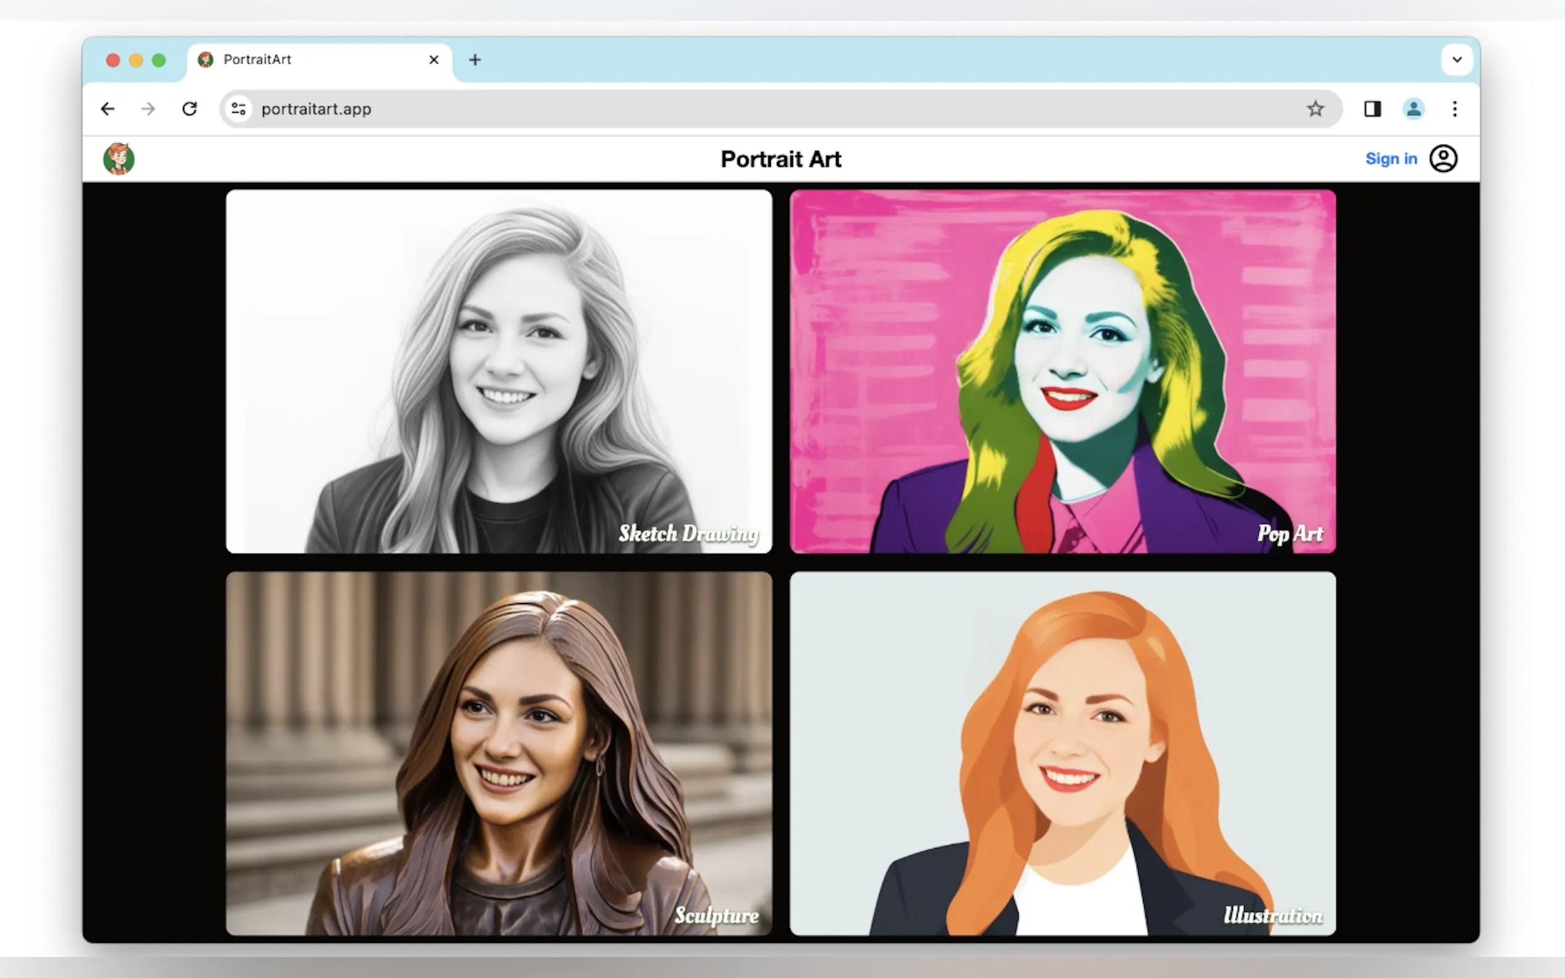
Task: Open a new browser tab
Action: 475,60
